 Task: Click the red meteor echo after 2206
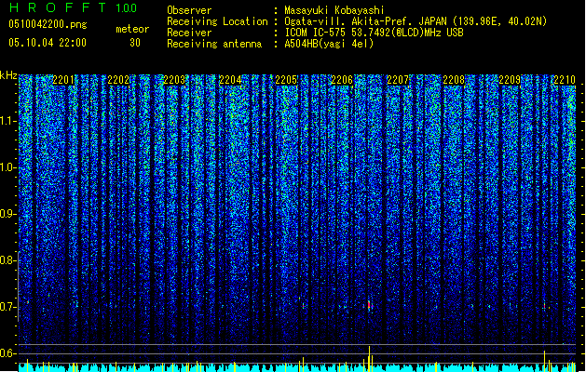(369, 305)
